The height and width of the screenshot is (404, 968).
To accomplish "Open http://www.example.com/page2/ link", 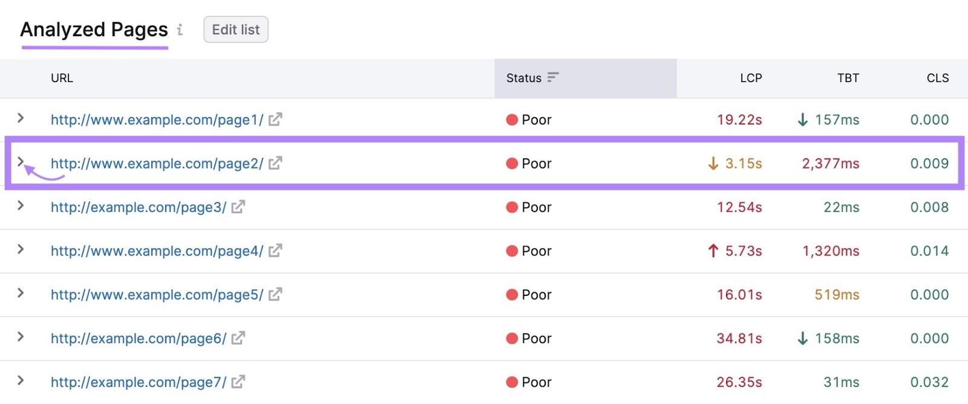I will coord(157,164).
